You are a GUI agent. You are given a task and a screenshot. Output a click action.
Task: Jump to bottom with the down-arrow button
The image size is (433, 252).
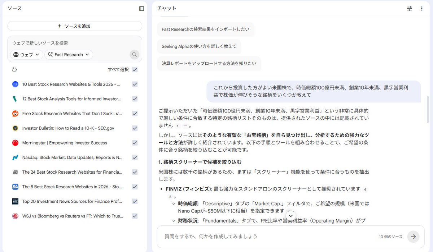click(291, 215)
